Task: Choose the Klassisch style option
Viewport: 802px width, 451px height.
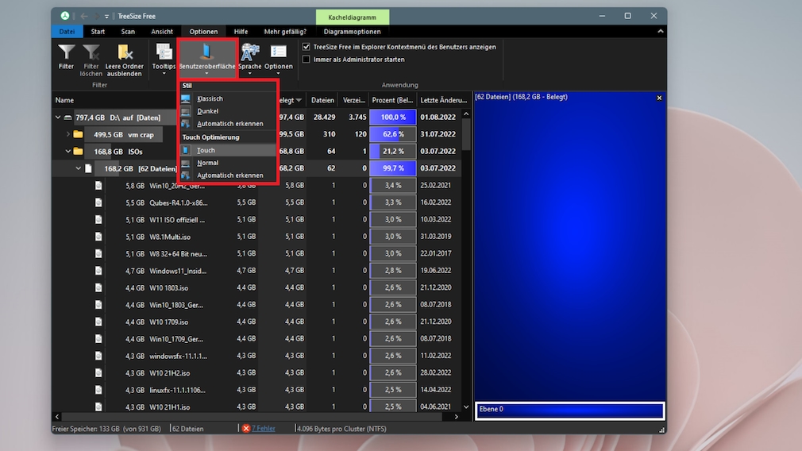Action: pos(210,98)
